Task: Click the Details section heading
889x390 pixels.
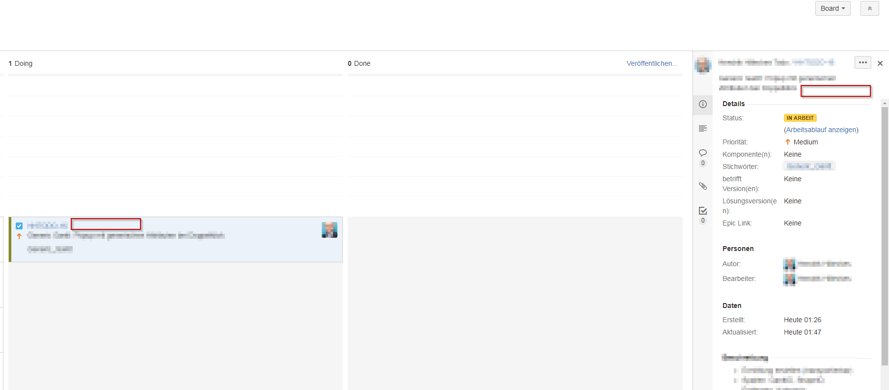Action: point(734,104)
